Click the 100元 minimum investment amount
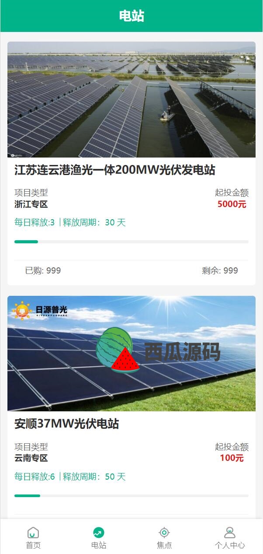This screenshot has width=263, height=554. pos(232,458)
